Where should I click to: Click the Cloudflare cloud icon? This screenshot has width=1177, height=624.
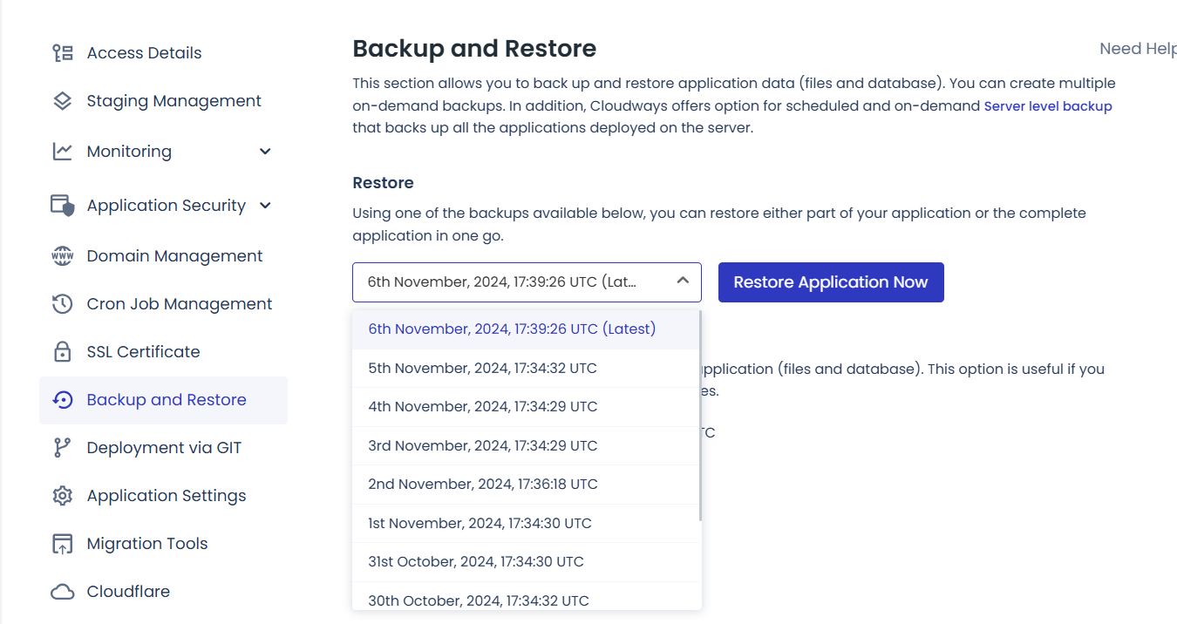click(x=63, y=592)
